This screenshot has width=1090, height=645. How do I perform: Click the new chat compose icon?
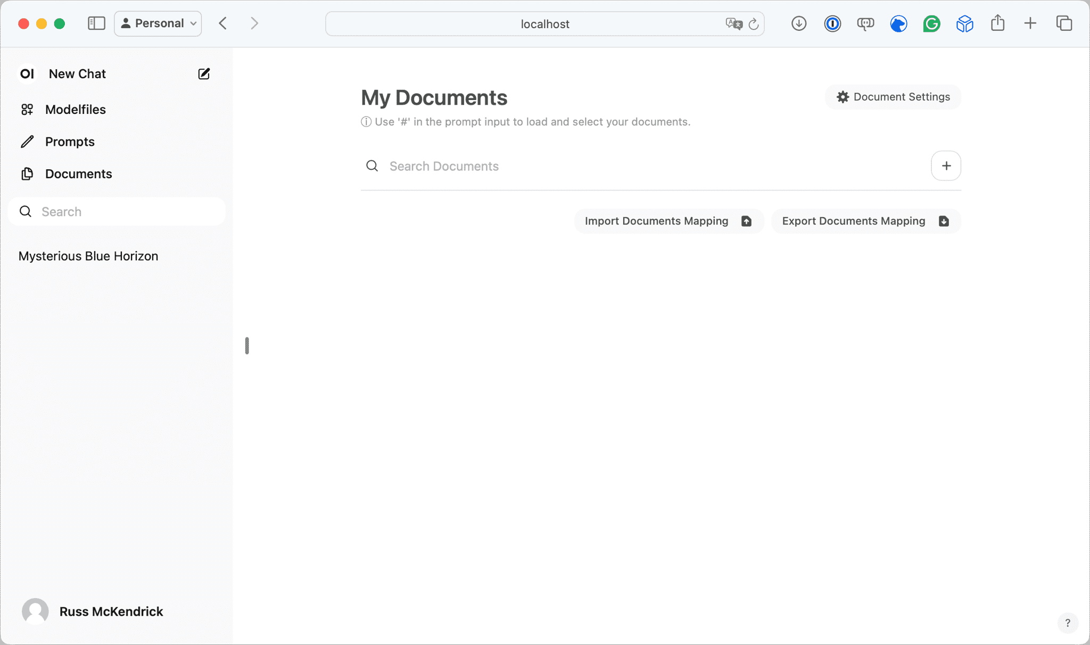point(204,74)
